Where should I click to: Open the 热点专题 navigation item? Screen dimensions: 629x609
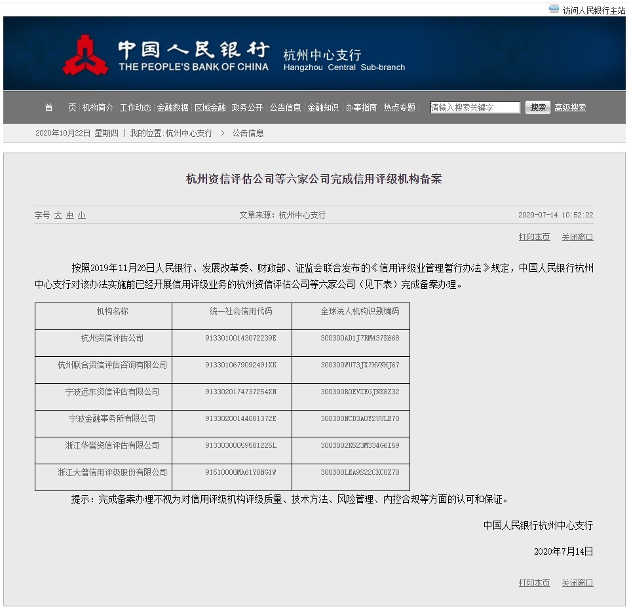tap(399, 107)
